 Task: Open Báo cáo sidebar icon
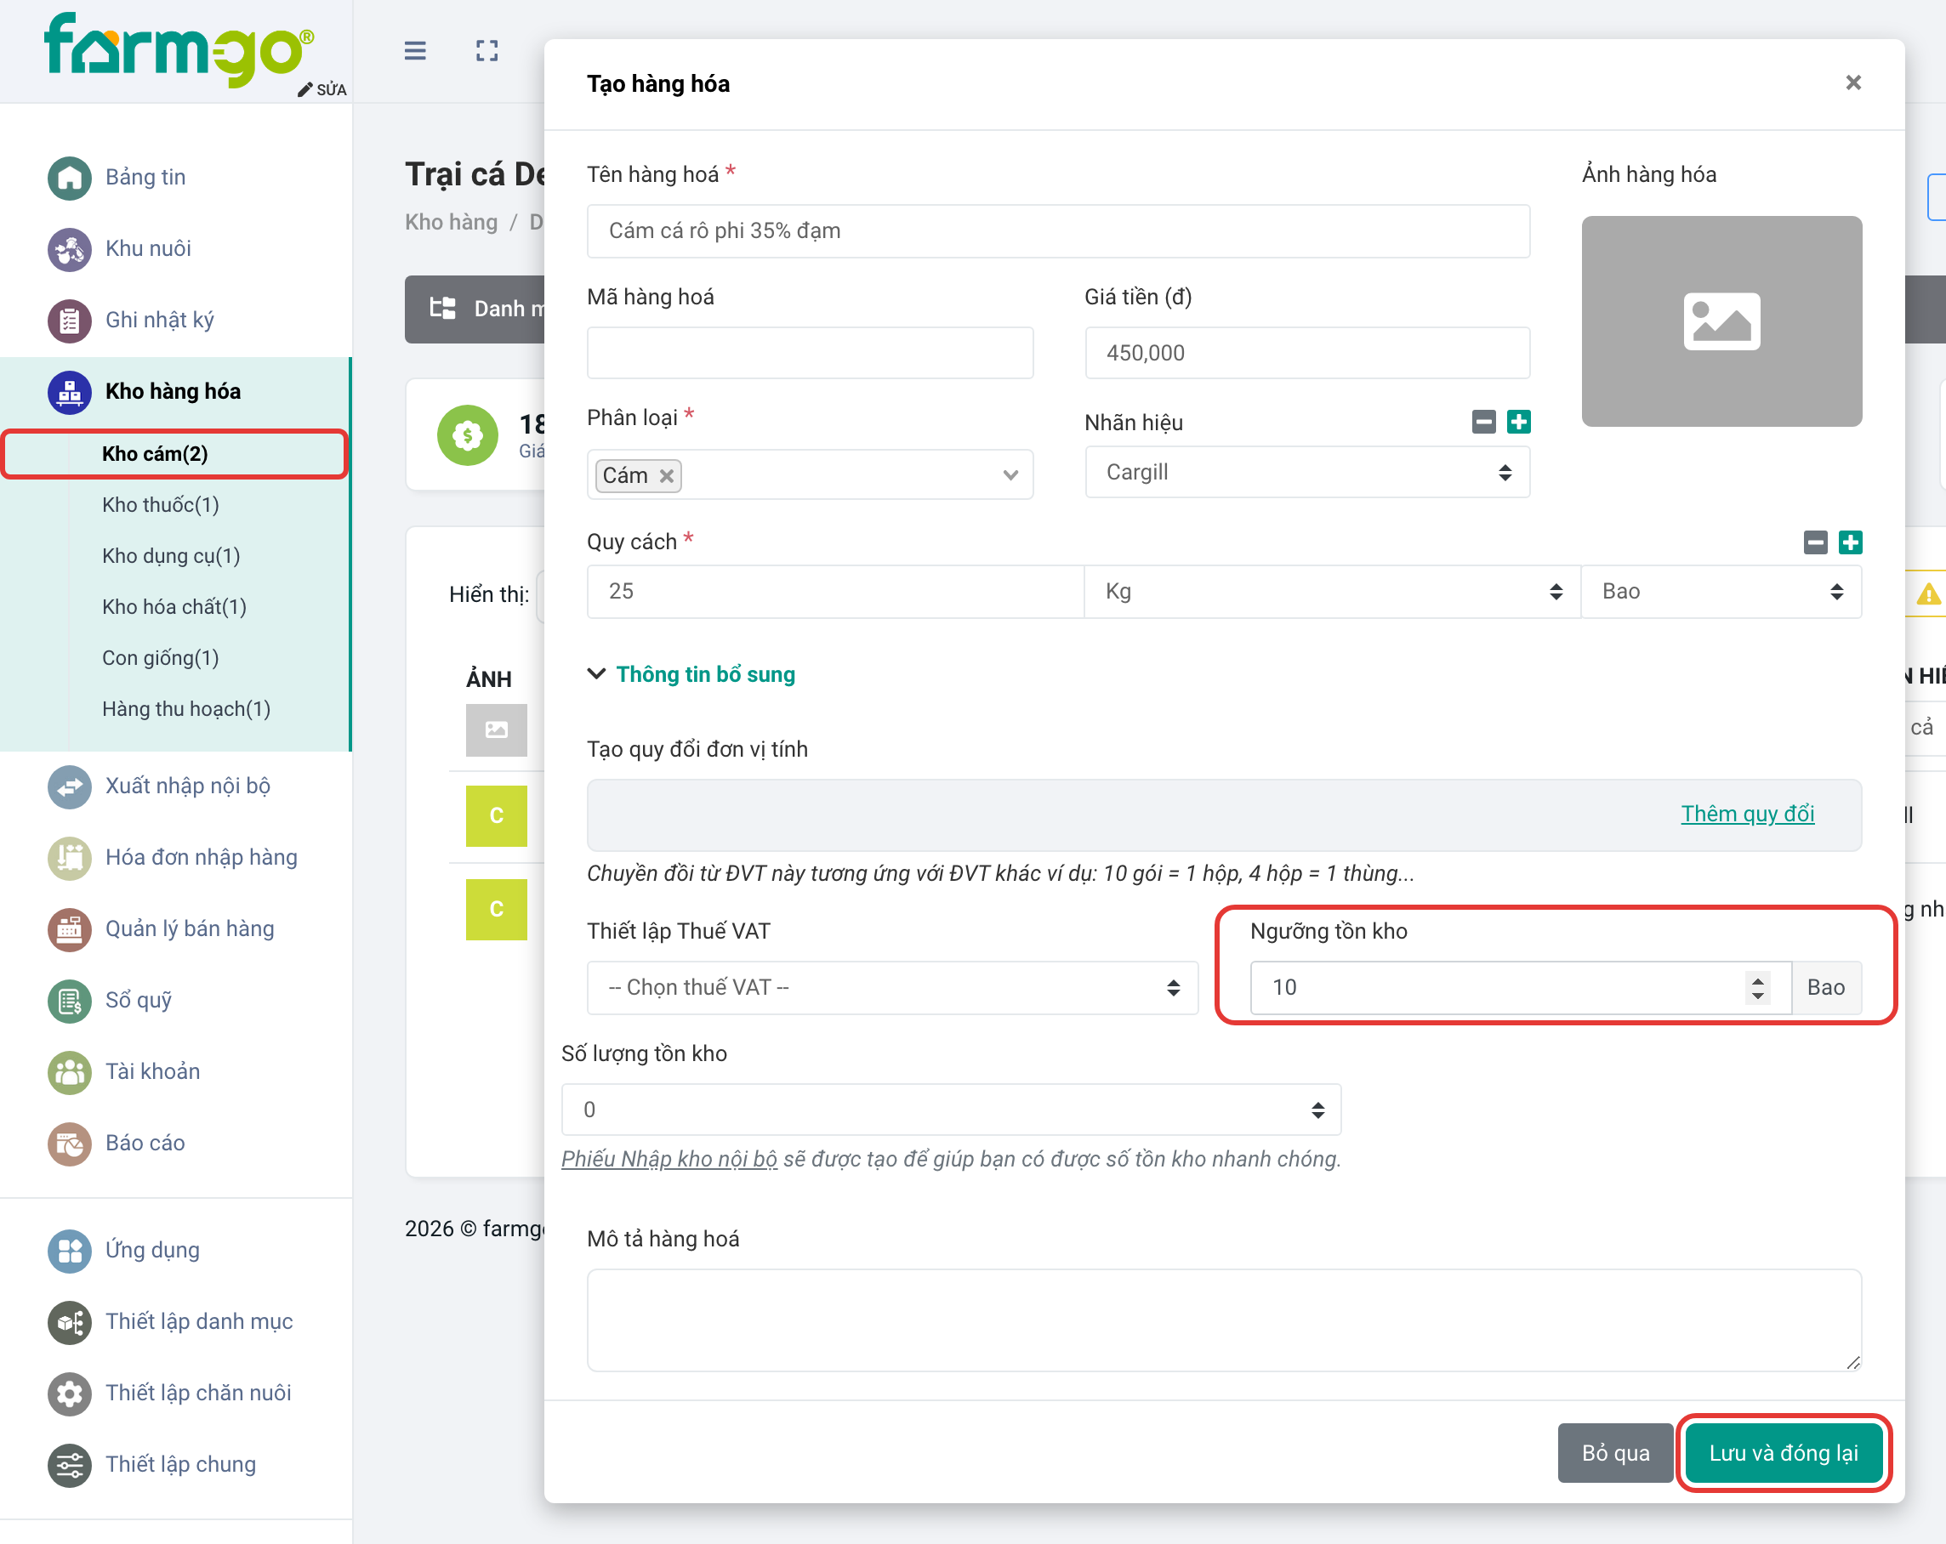pyautogui.click(x=70, y=1143)
